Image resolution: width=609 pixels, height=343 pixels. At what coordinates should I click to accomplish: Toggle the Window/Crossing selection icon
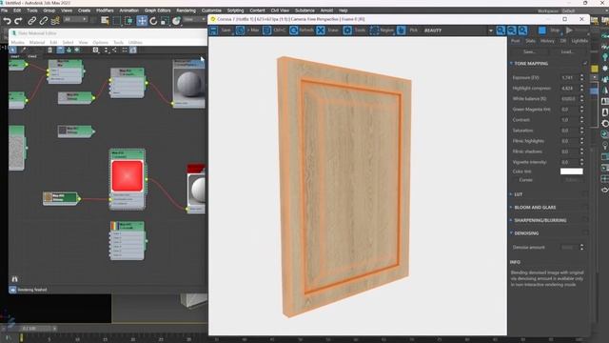[x=129, y=21]
